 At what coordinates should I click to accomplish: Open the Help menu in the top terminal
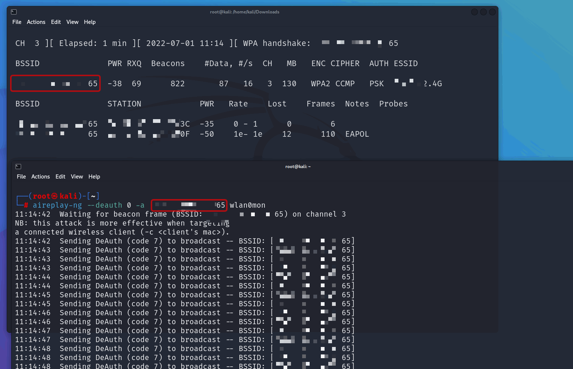[x=90, y=22]
